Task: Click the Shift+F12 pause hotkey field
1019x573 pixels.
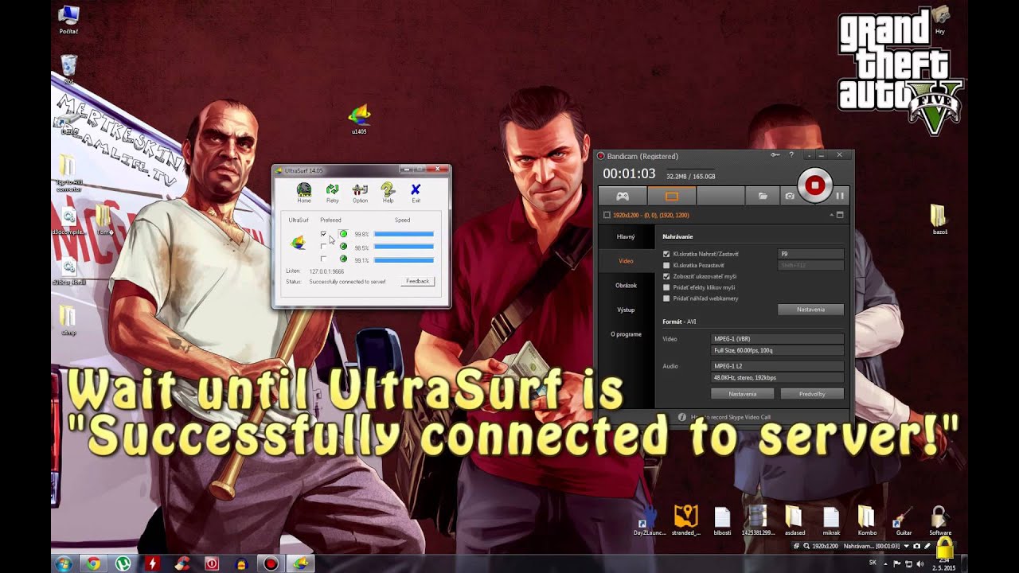Action: 810,265
